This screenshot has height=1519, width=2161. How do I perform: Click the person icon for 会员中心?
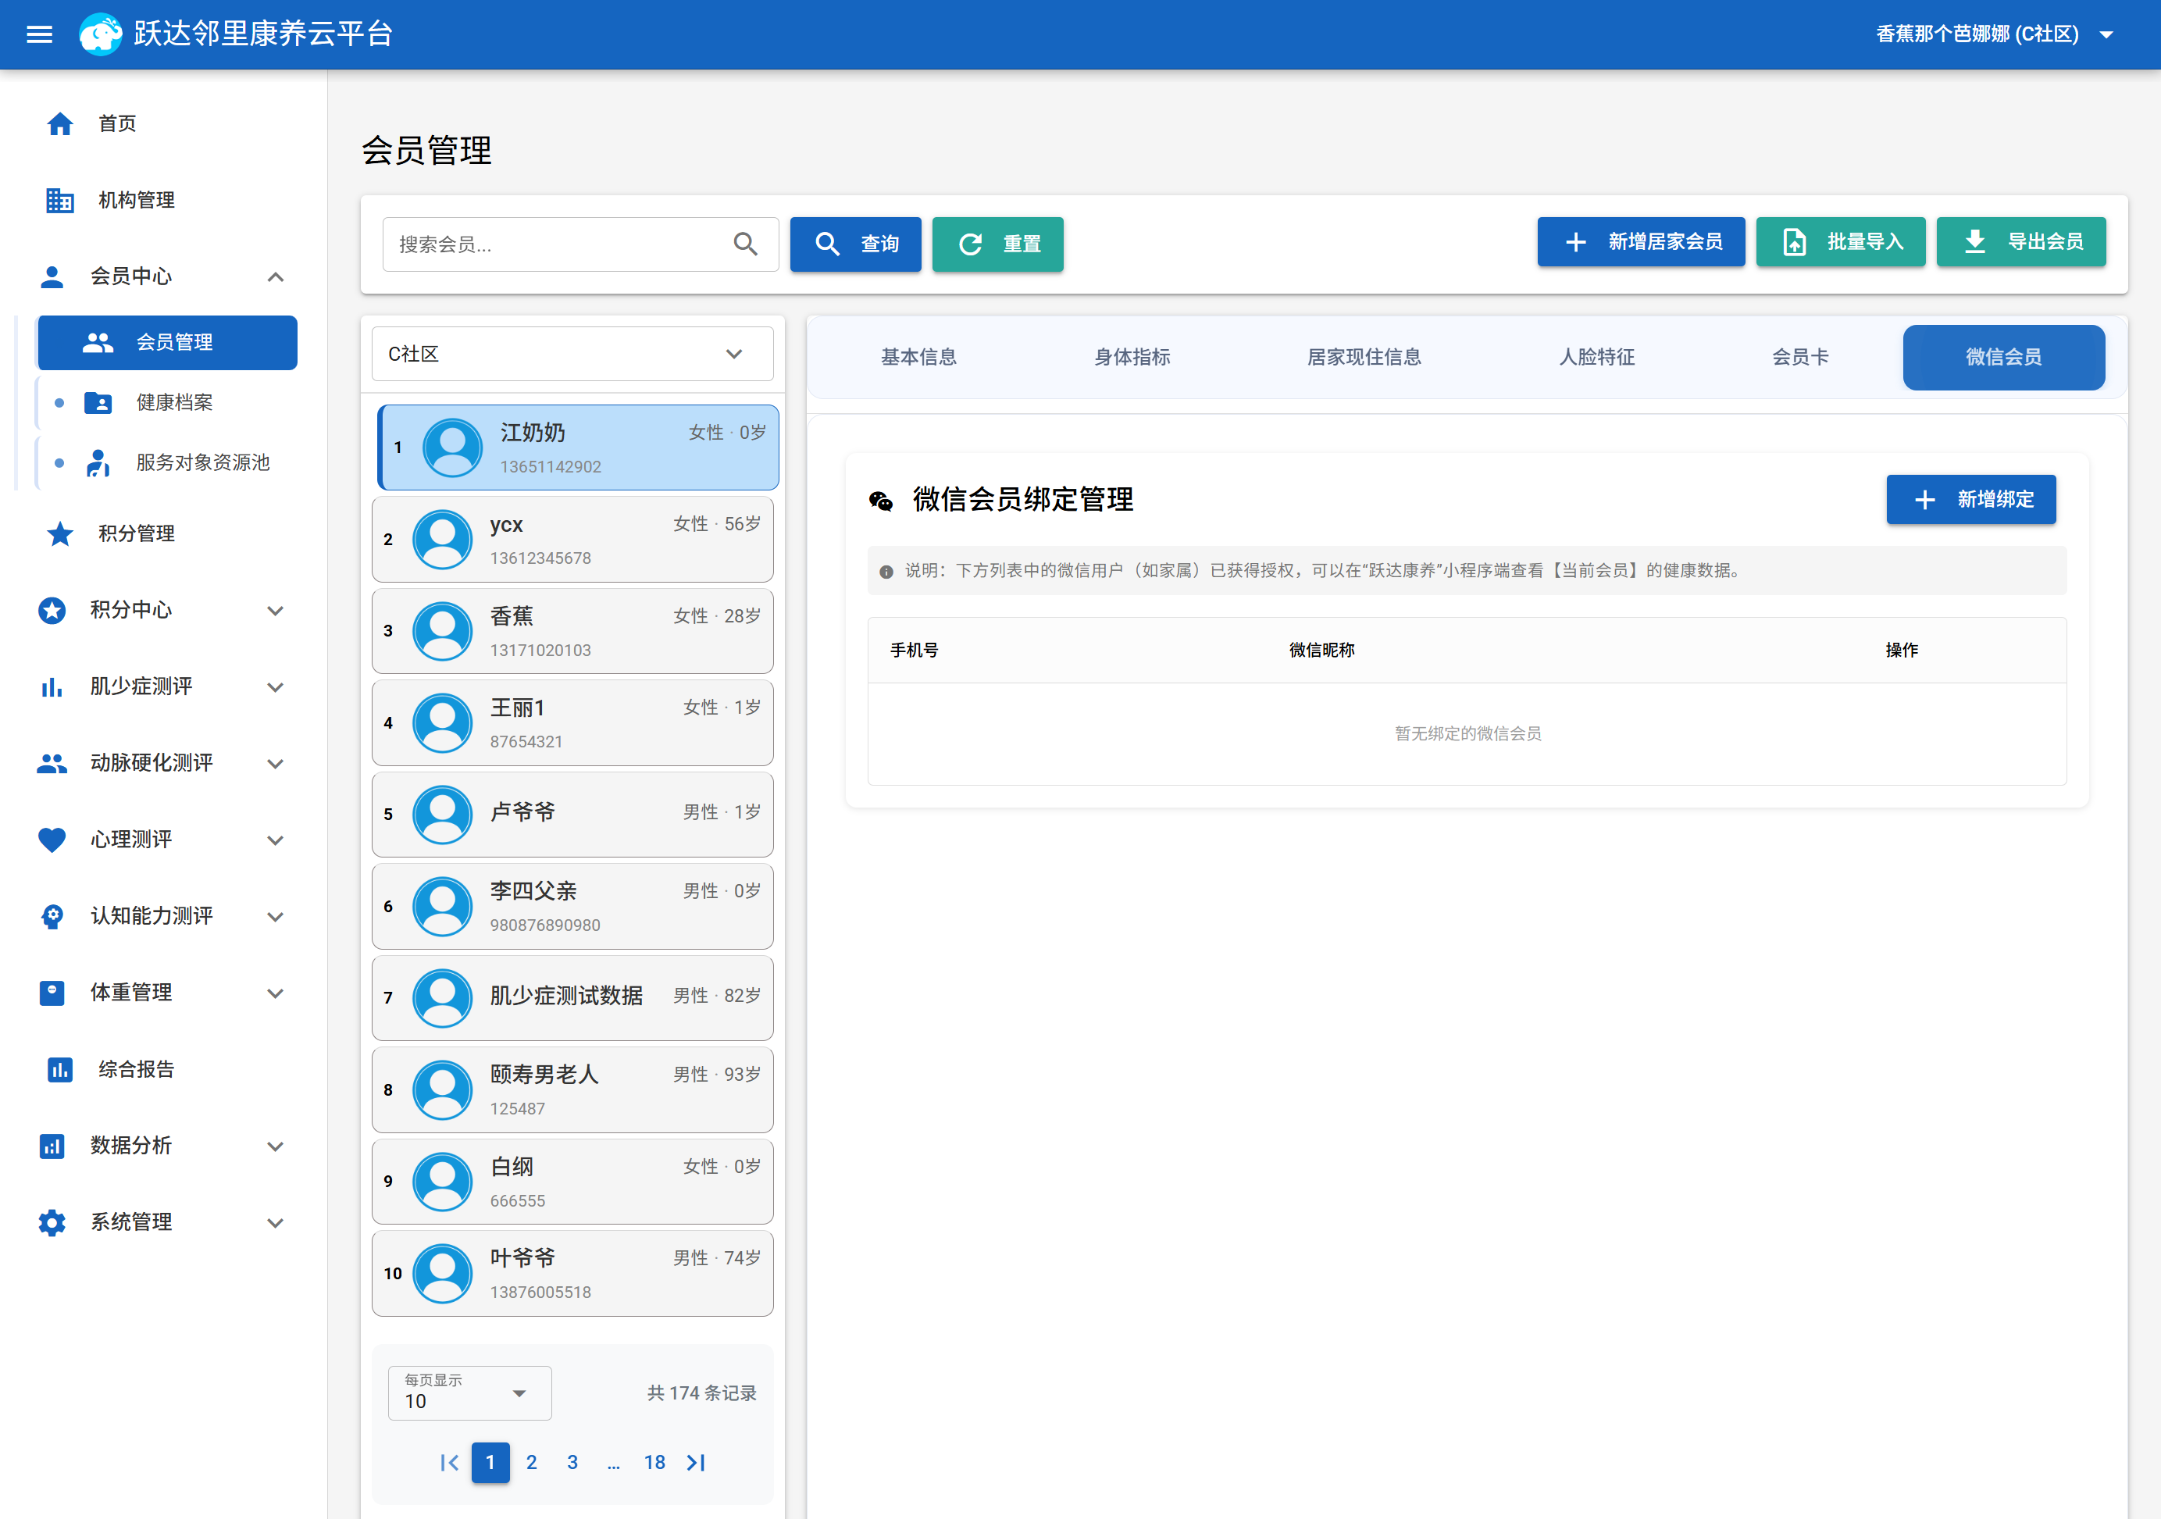(x=52, y=276)
